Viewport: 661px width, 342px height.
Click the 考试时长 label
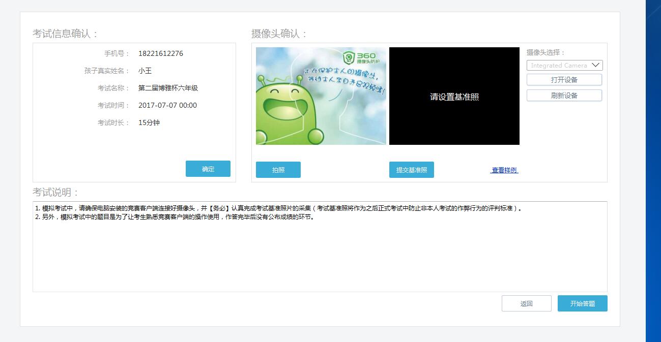[x=113, y=122]
